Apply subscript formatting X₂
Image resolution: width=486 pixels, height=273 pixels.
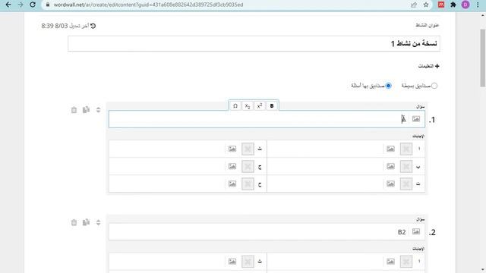pos(248,106)
